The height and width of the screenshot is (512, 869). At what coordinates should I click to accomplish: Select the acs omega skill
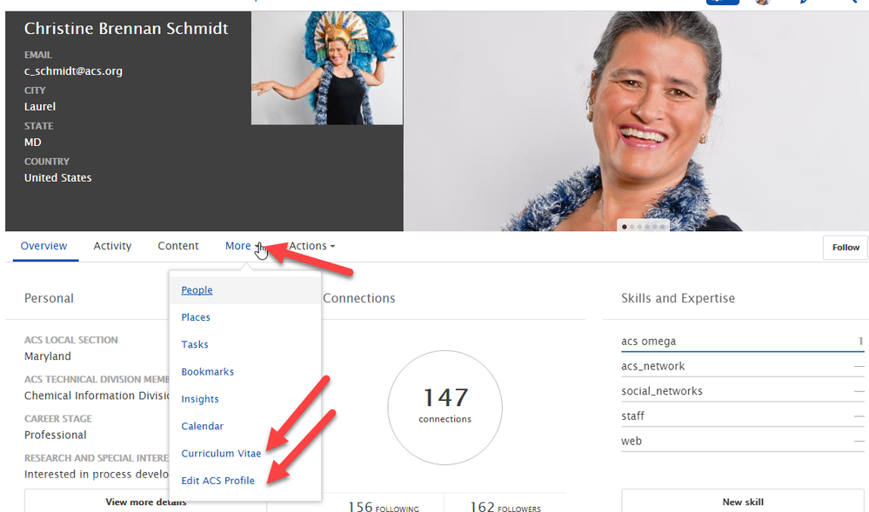pos(648,342)
